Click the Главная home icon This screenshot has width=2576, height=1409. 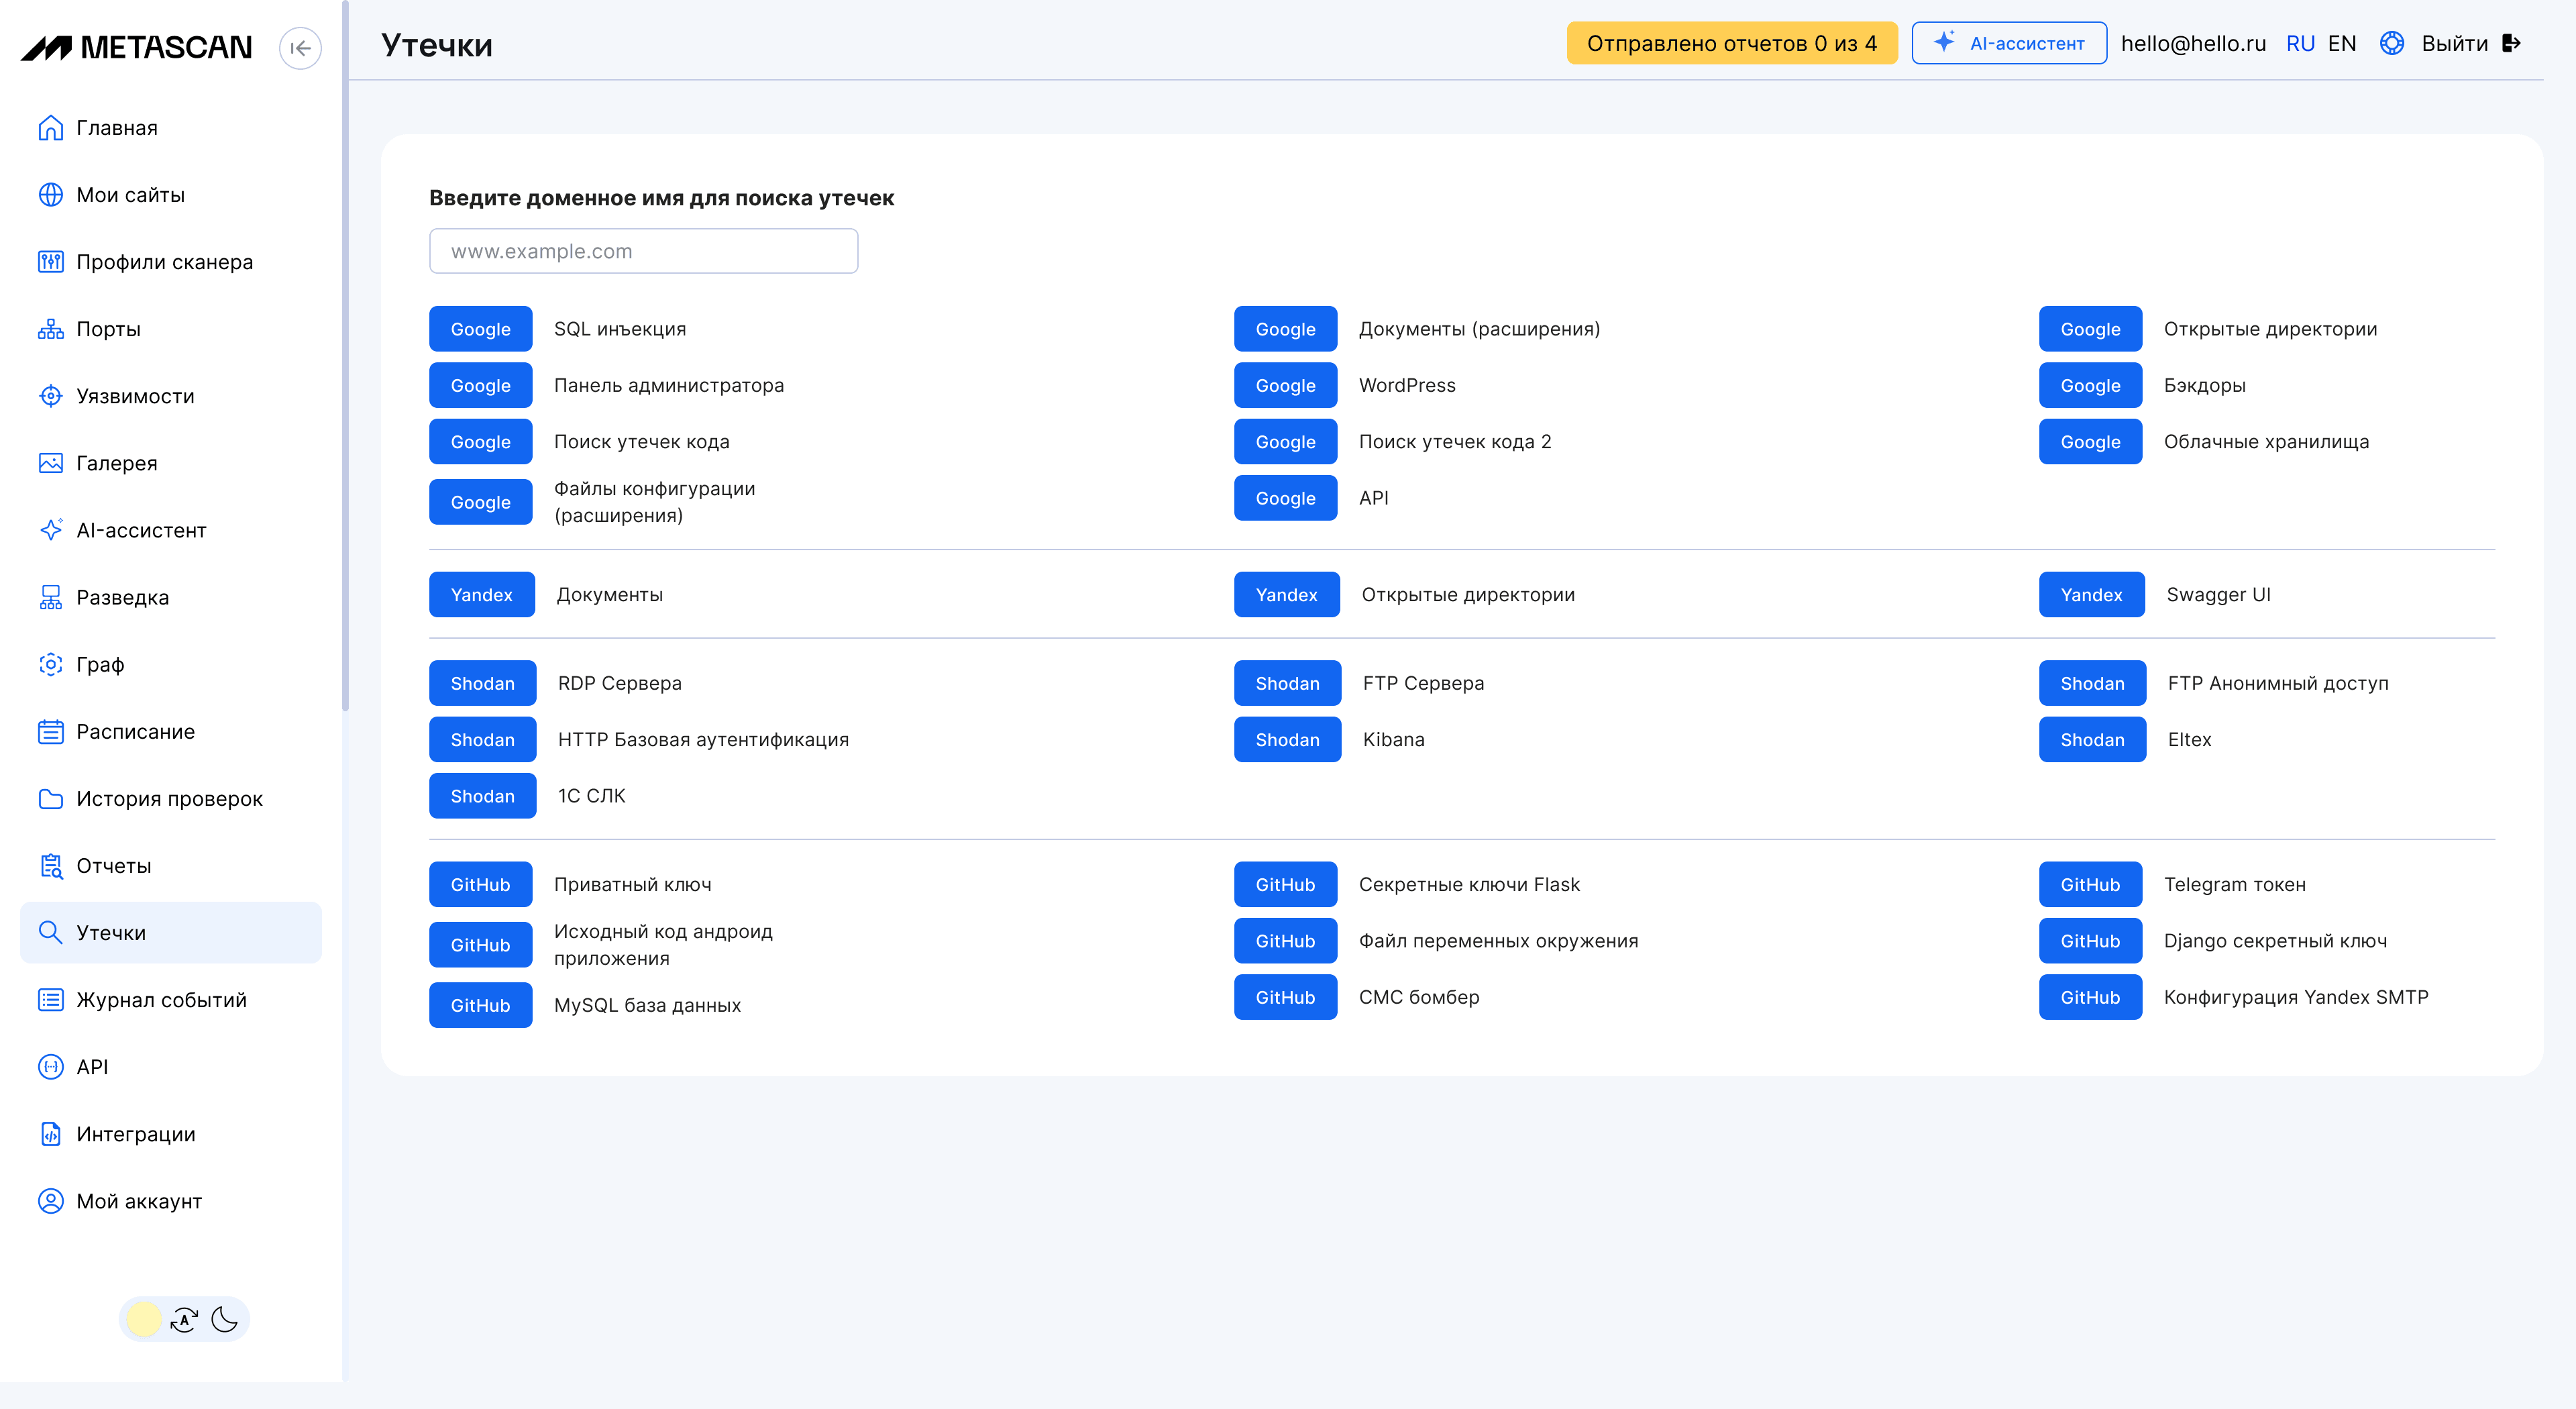[x=50, y=128]
